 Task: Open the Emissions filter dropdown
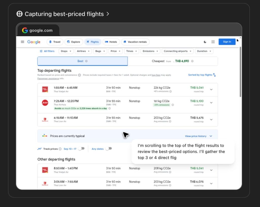(150, 51)
